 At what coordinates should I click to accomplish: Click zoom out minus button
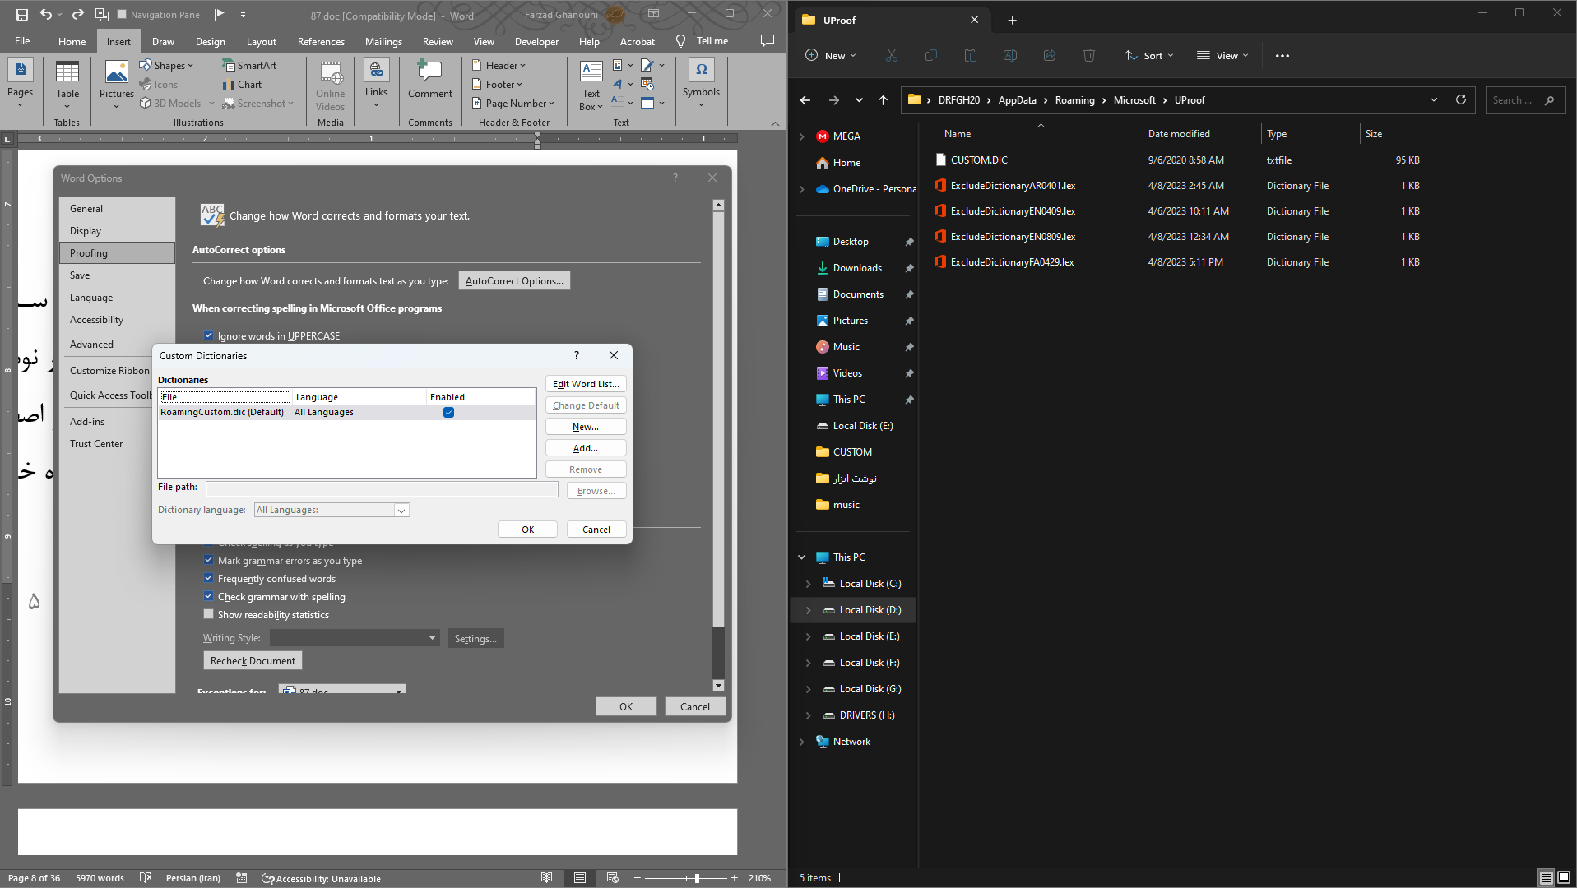pyautogui.click(x=637, y=878)
